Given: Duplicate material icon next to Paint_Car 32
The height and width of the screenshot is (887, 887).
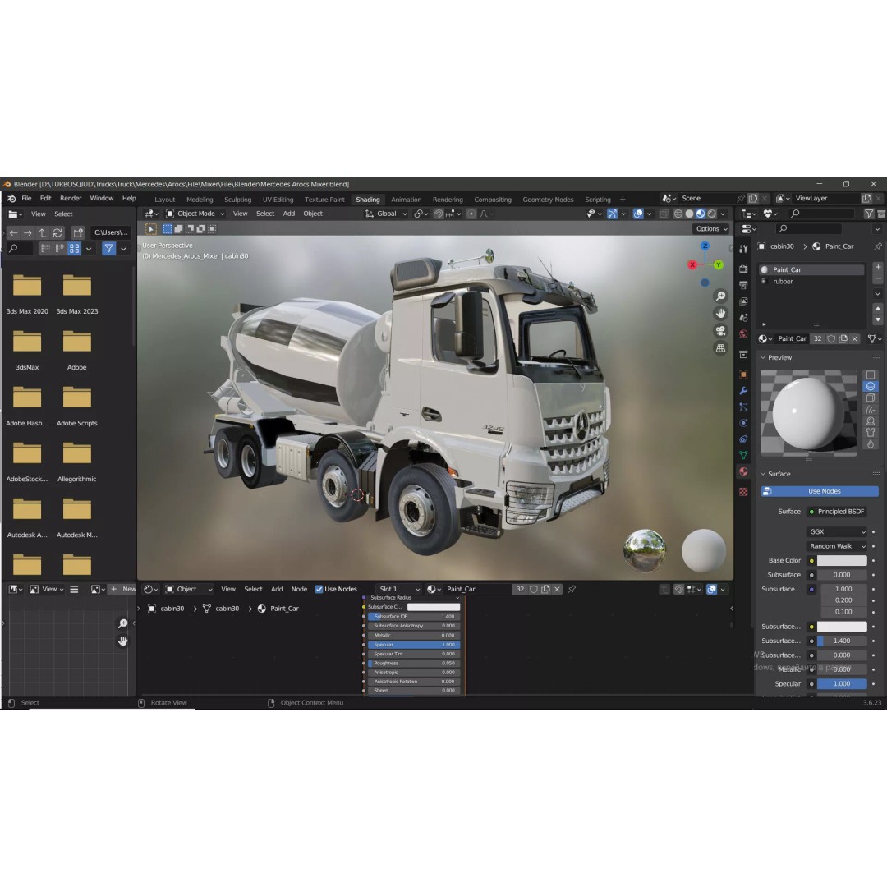Looking at the screenshot, I should tap(843, 339).
